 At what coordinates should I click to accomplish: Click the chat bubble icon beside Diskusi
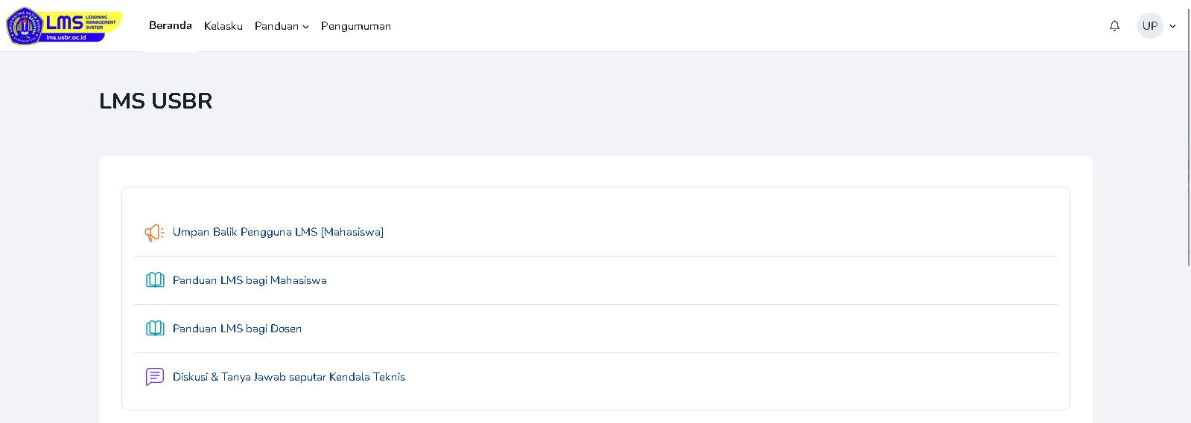tap(155, 377)
